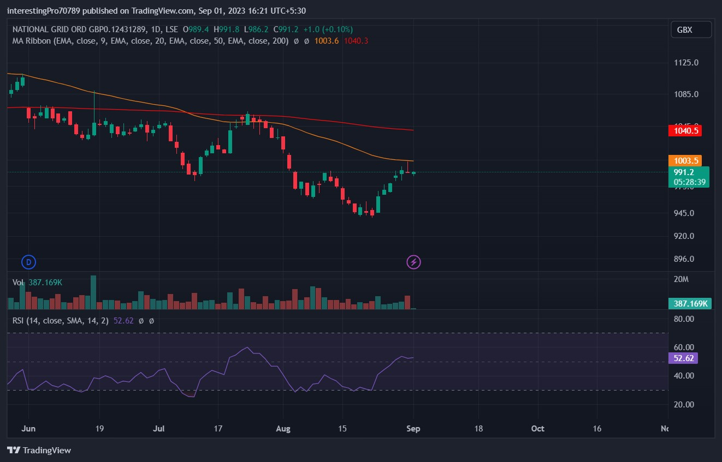Select the NATIONAL GRID ORD symbol title
The image size is (722, 462).
coord(80,29)
